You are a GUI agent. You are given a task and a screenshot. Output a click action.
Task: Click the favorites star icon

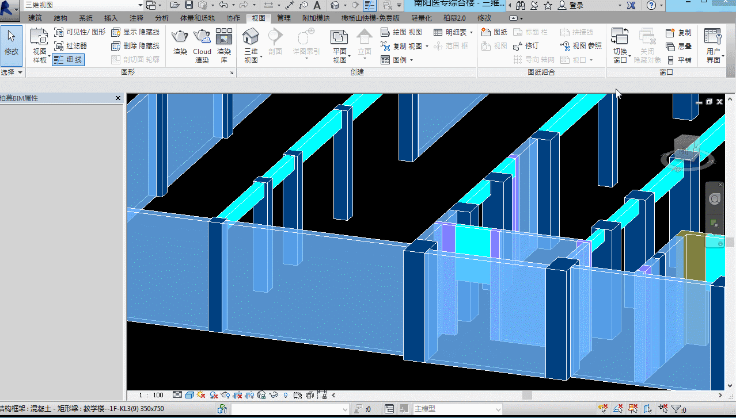point(548,5)
